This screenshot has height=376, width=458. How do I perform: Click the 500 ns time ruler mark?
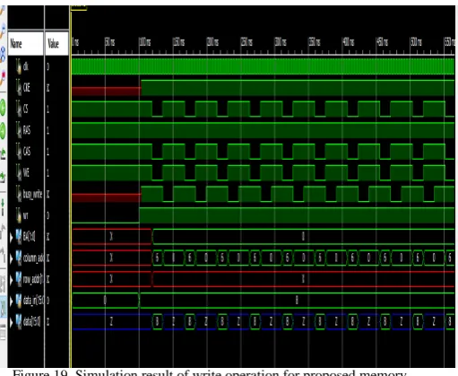[417, 42]
